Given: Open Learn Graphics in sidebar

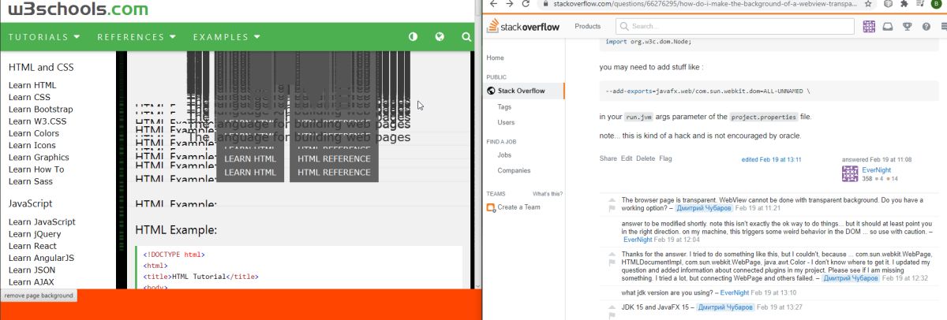Looking at the screenshot, I should click(x=39, y=157).
